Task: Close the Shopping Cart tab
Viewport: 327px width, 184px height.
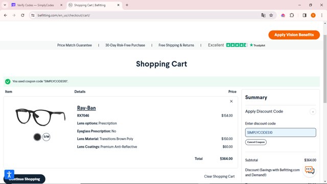Action: [118, 5]
